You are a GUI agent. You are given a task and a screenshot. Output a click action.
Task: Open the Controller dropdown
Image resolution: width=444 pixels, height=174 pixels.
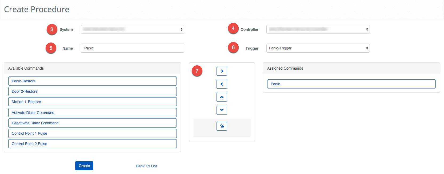click(318, 29)
